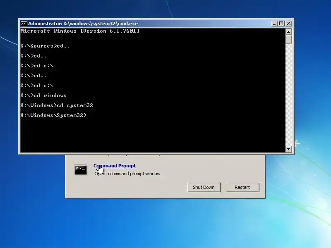Click the Shut Down button
This screenshot has width=331, height=248.
(204, 187)
